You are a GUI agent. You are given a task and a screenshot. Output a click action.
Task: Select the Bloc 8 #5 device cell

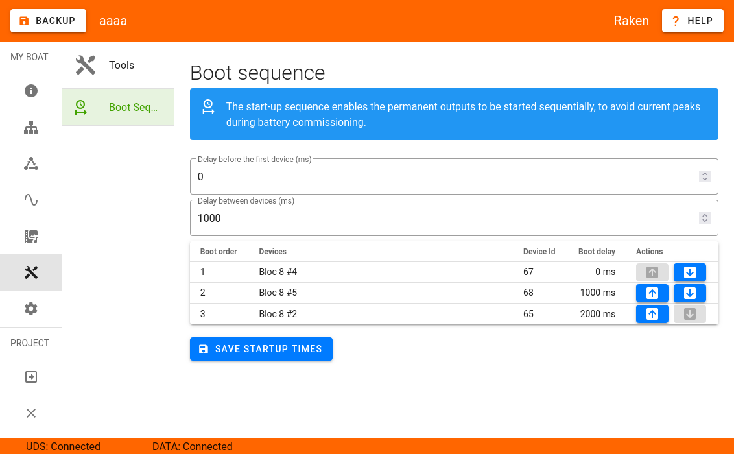pyautogui.click(x=278, y=293)
